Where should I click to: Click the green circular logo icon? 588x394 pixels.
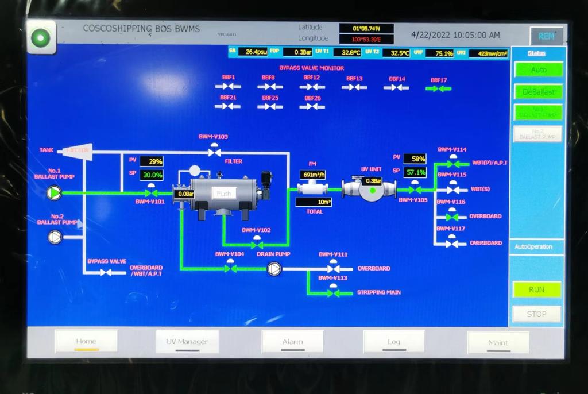[41, 37]
